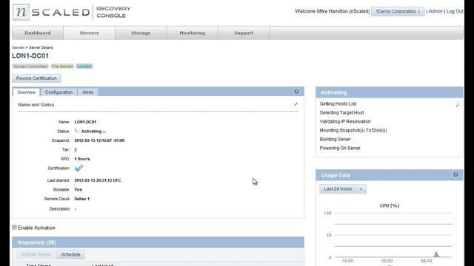Image resolution: width=474 pixels, height=266 pixels.
Task: Click the Activate Server button
Action: pyautogui.click(x=36, y=254)
